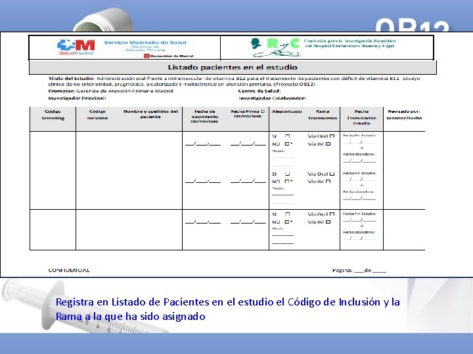Check Vía IM in last patient row
The width and height of the screenshot is (473, 354).
(328, 222)
